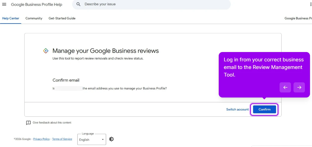312x147 pixels.
Task: Open the hamburger main menu
Action: point(4,4)
